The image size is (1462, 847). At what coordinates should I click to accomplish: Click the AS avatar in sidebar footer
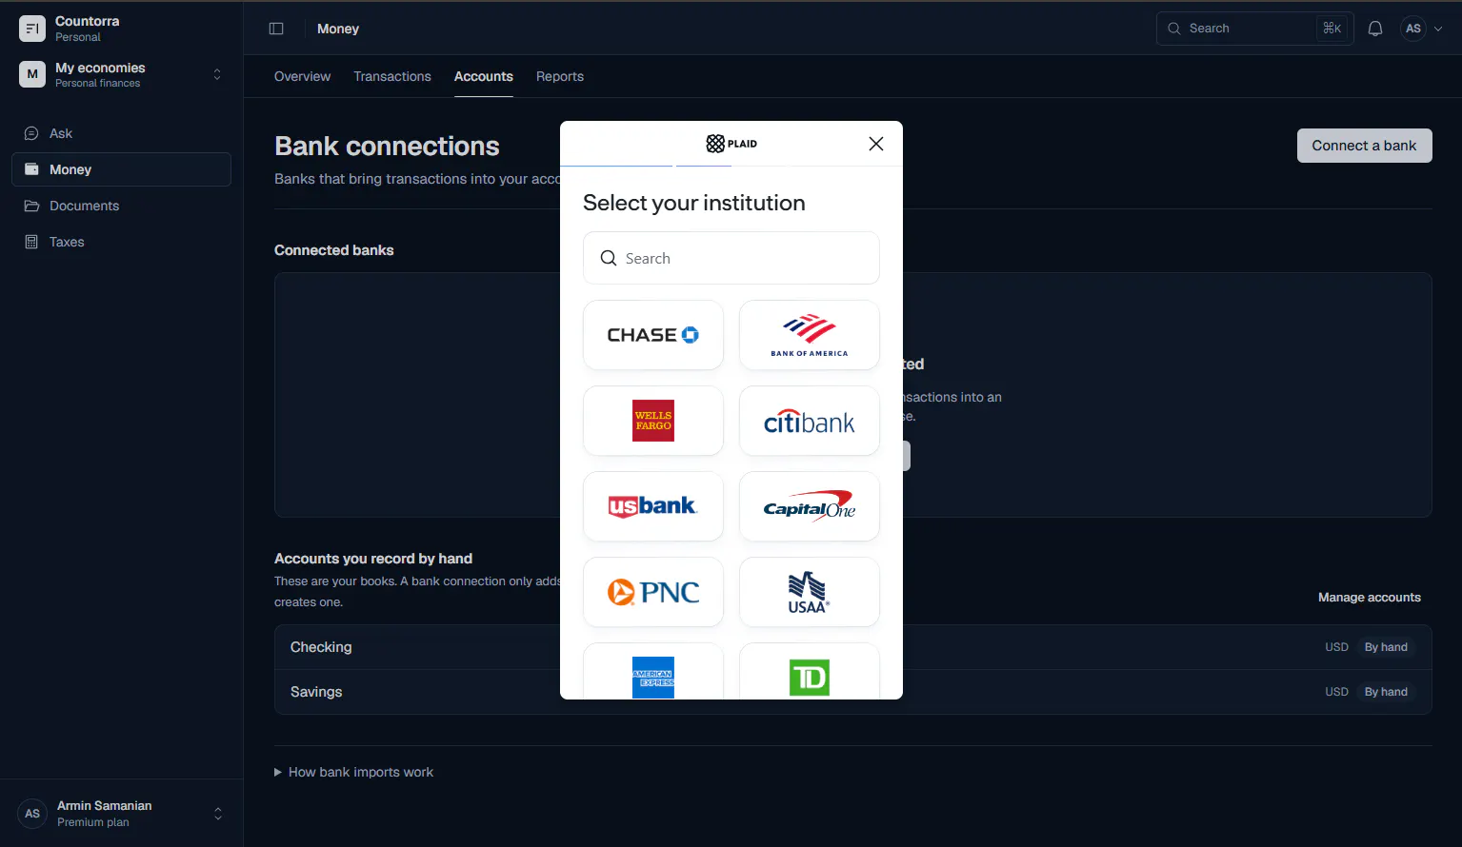coord(32,814)
